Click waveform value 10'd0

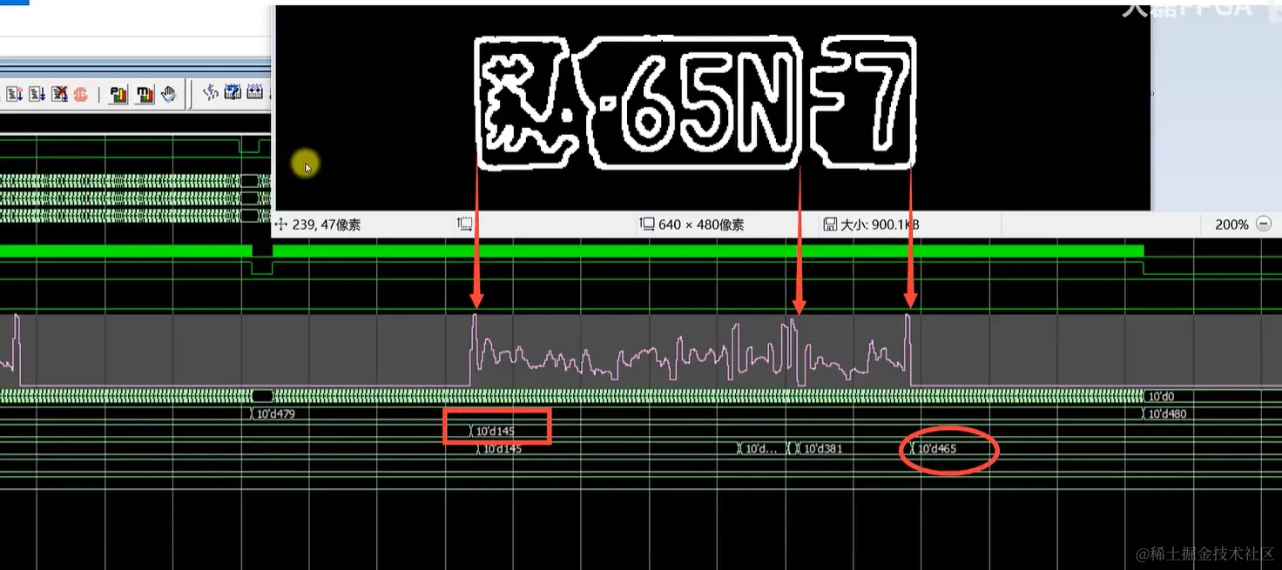(x=1161, y=397)
